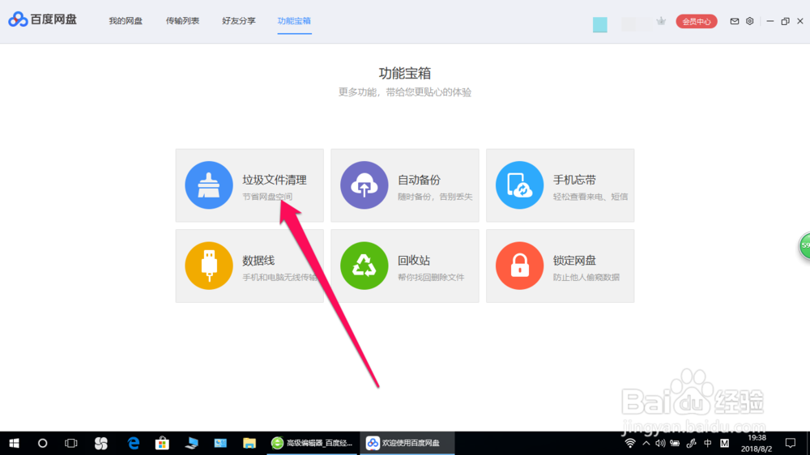The width and height of the screenshot is (810, 455).
Task: Click the M input method tray icon
Action: [724, 443]
